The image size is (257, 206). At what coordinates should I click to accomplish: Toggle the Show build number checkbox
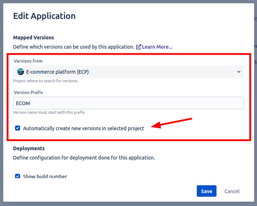point(18,176)
